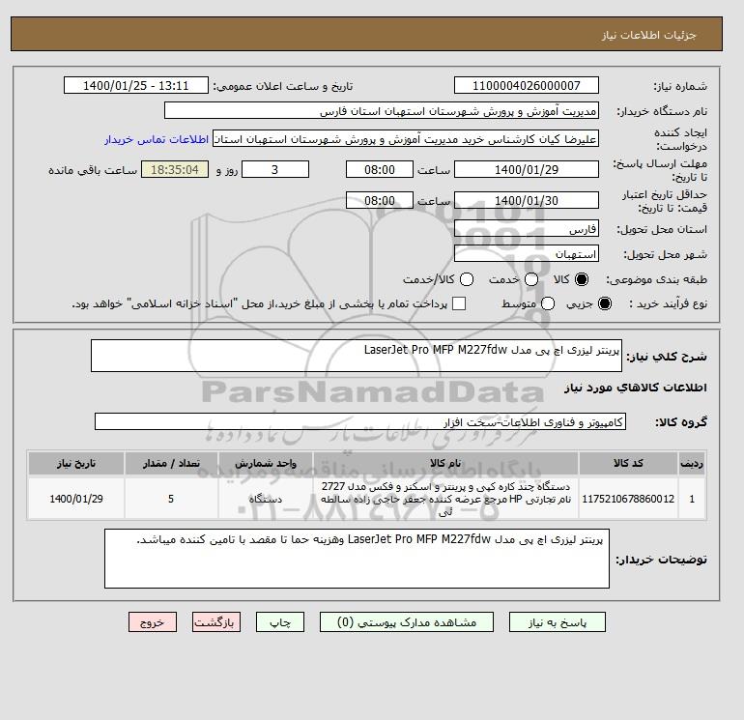Open مشاهده مدارک پیوستی (0) button
Image resolution: width=744 pixels, height=720 pixels.
tap(407, 621)
